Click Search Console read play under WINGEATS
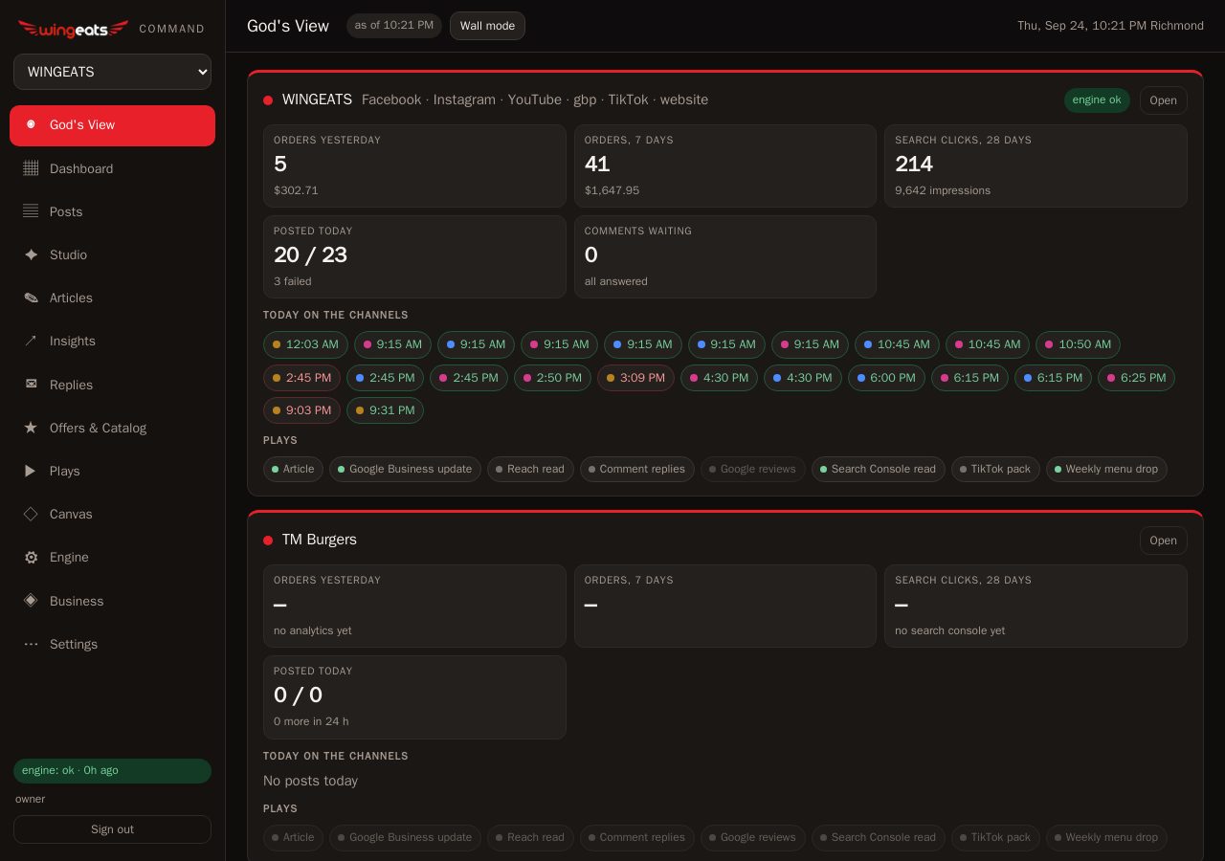Screen dimensions: 1225x861 (879, 469)
